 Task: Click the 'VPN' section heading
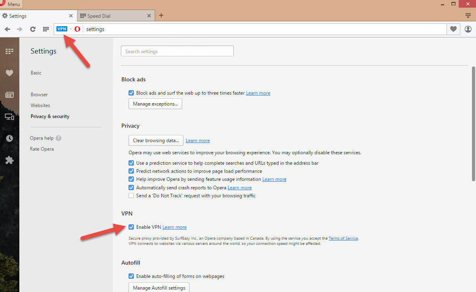pyautogui.click(x=127, y=213)
